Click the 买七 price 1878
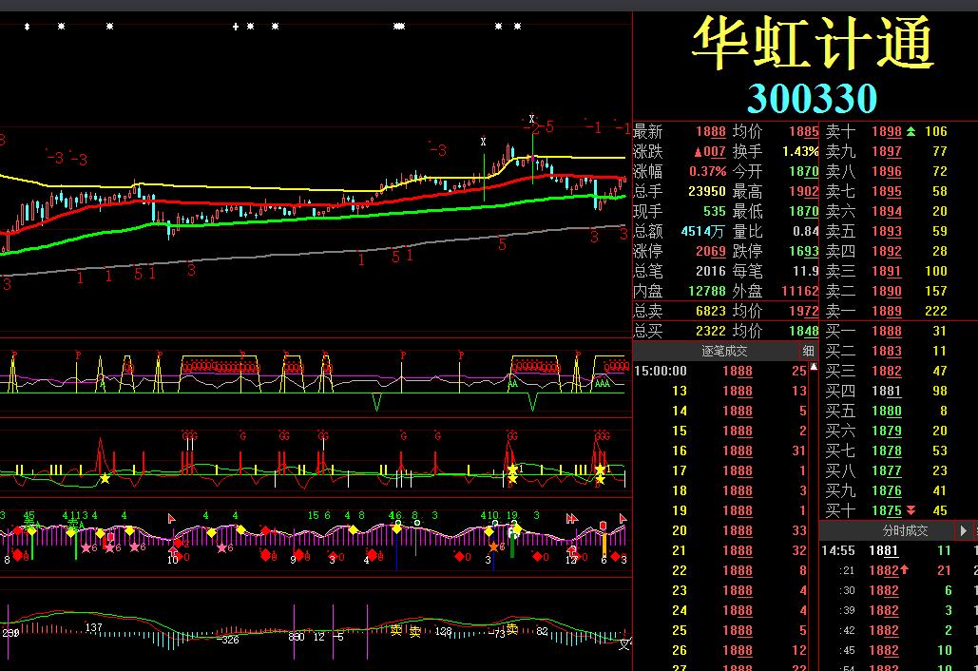Screen dimensions: 978x671 [x=887, y=451]
